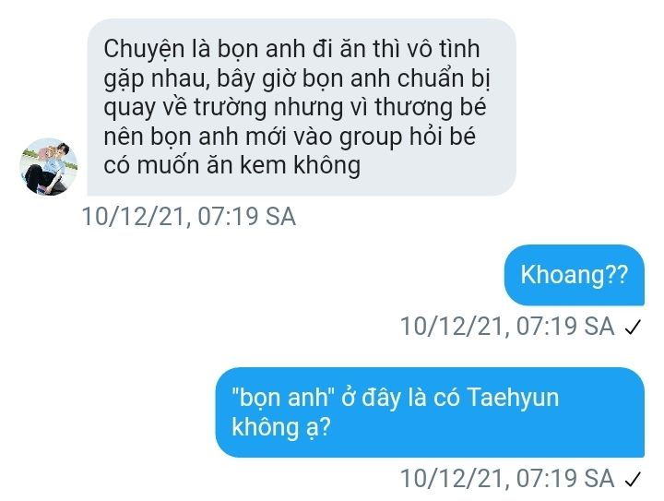
Task: Click the line "có muốn ăn kem không"
Action: coord(232,165)
